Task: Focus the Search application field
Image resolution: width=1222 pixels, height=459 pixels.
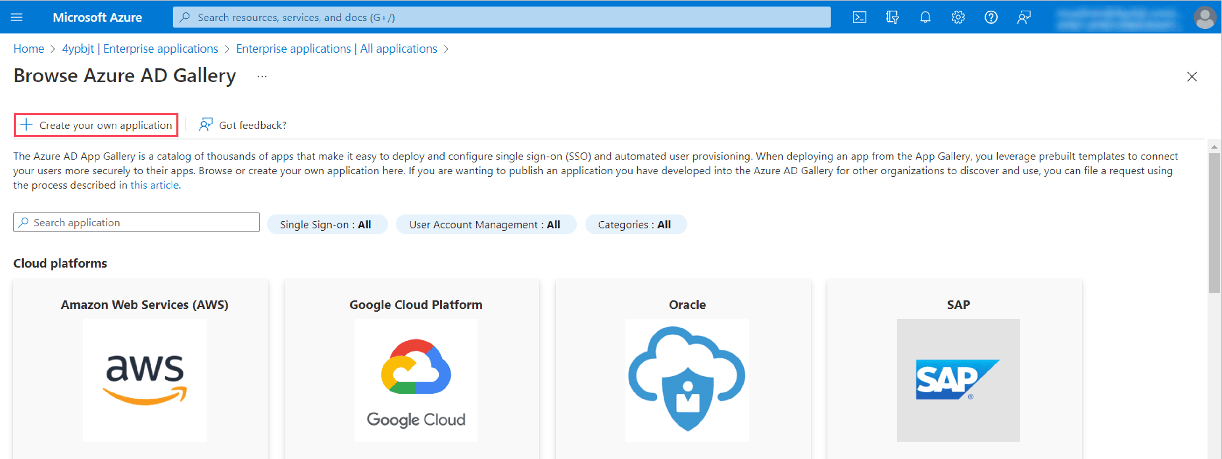Action: click(137, 222)
